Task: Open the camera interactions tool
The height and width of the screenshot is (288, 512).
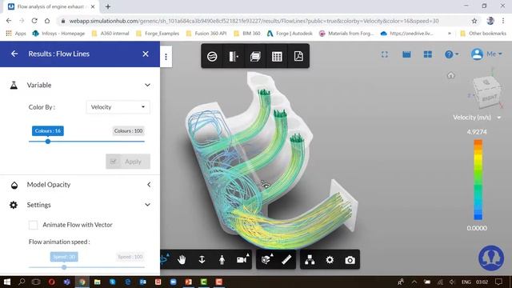Action: [x=242, y=260]
